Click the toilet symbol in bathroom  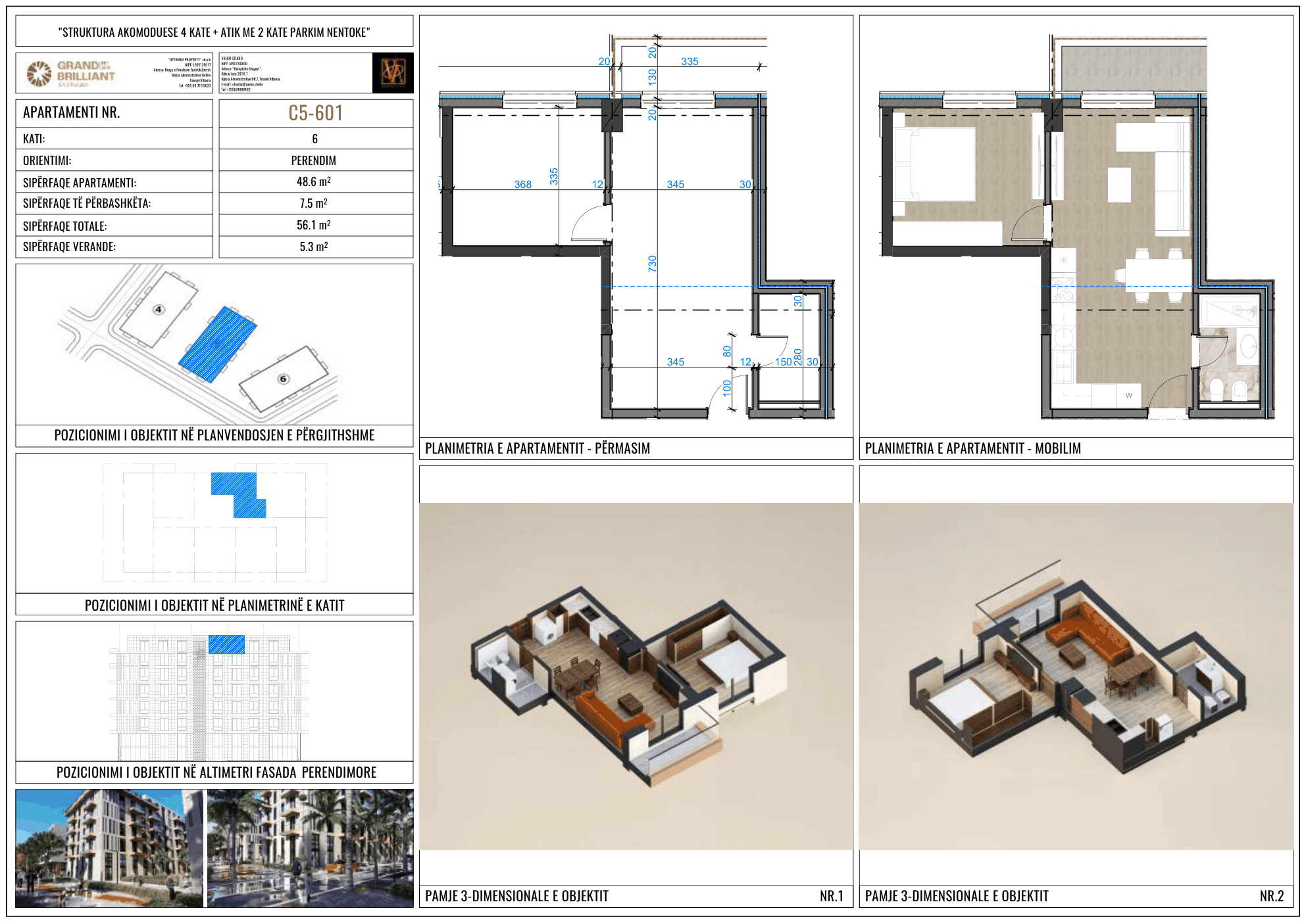(1217, 389)
